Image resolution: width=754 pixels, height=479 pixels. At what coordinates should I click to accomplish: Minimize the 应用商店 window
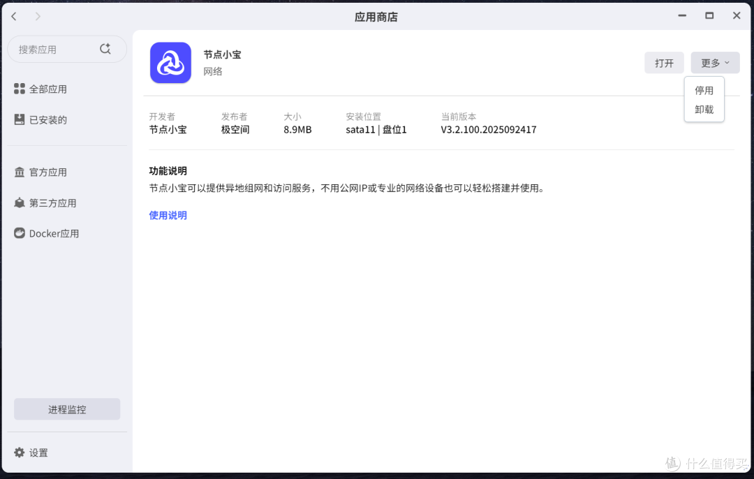coord(682,16)
